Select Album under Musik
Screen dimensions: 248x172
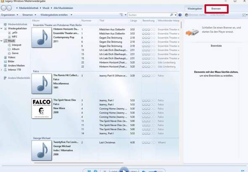[x=16, y=49]
